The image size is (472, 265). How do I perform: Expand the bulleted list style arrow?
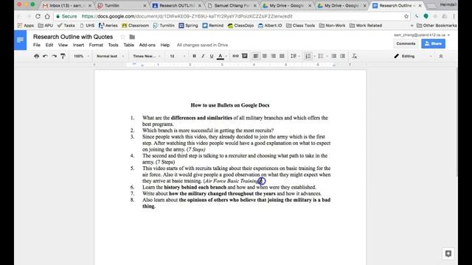[x=327, y=56]
